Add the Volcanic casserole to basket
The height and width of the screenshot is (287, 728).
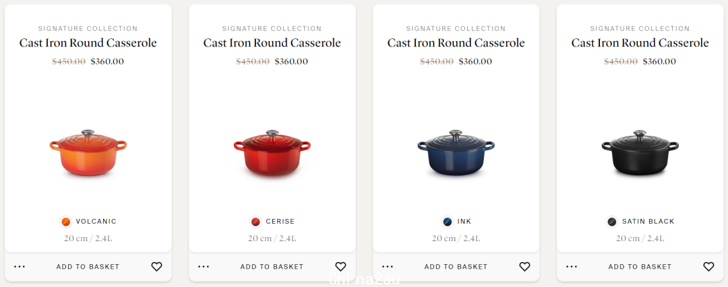coord(88,267)
